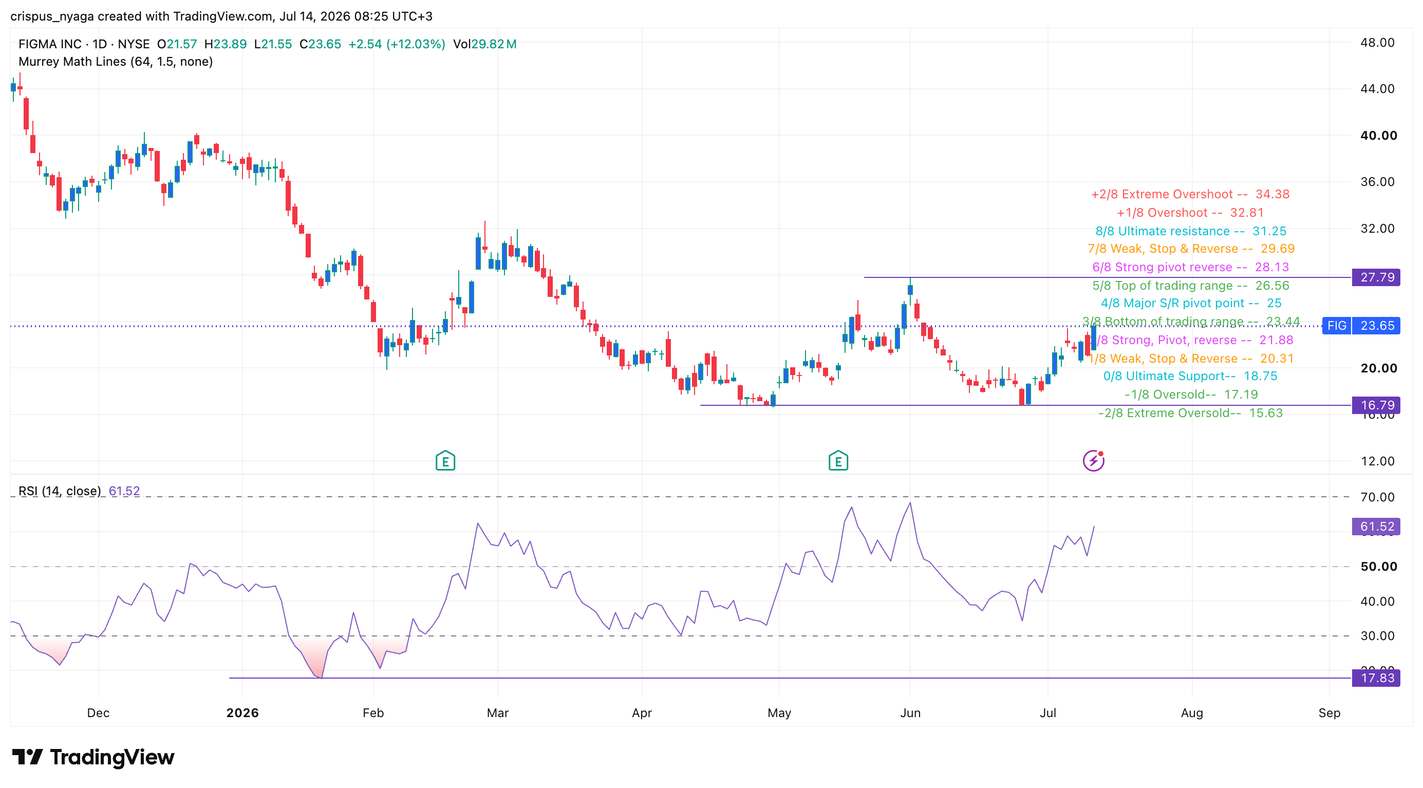Click the +2.54 (+12.03%) change value

point(397,44)
